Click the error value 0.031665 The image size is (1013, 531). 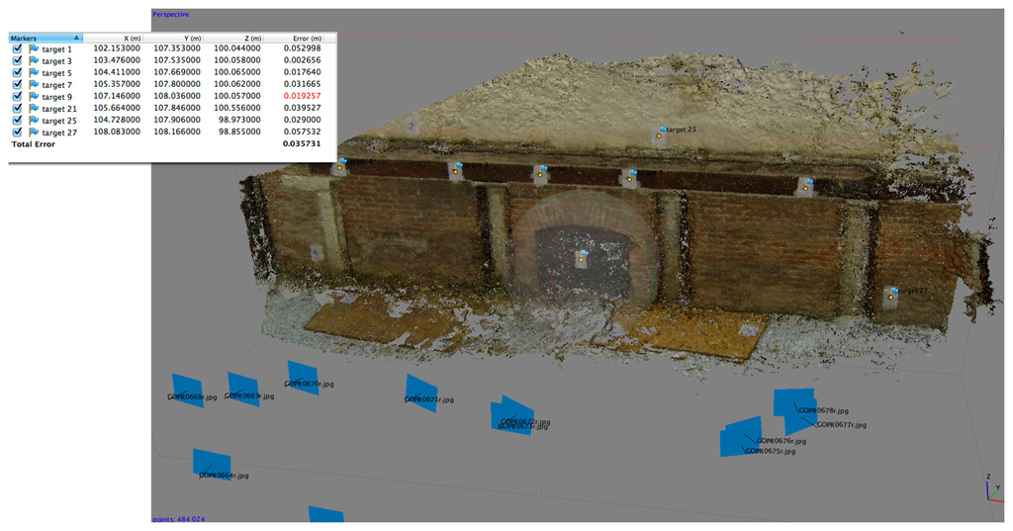coord(302,84)
